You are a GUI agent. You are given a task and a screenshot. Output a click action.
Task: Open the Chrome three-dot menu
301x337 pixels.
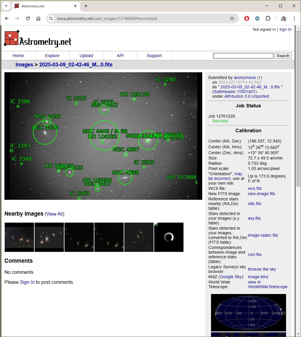point(294,18)
